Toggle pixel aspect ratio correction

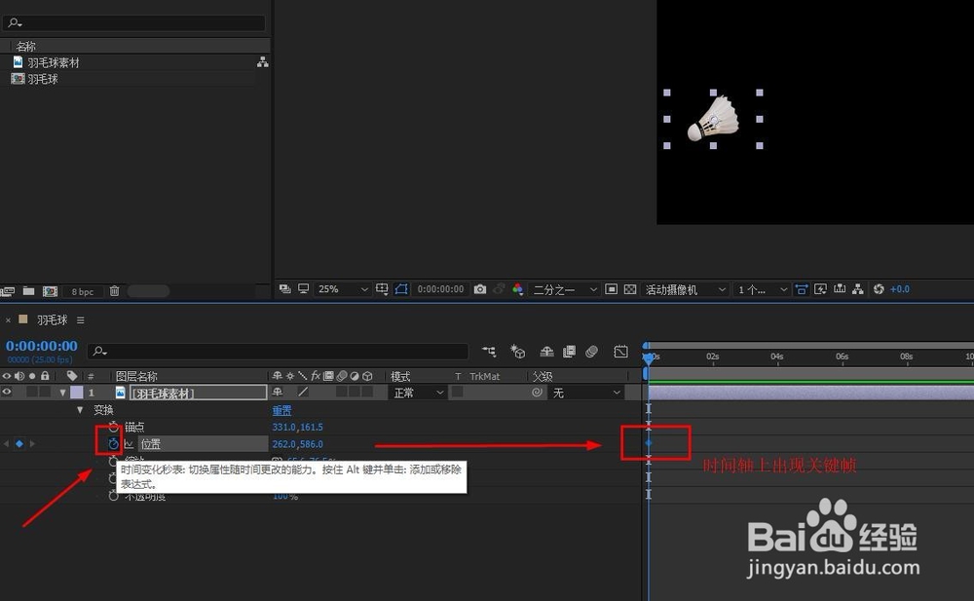coord(802,289)
